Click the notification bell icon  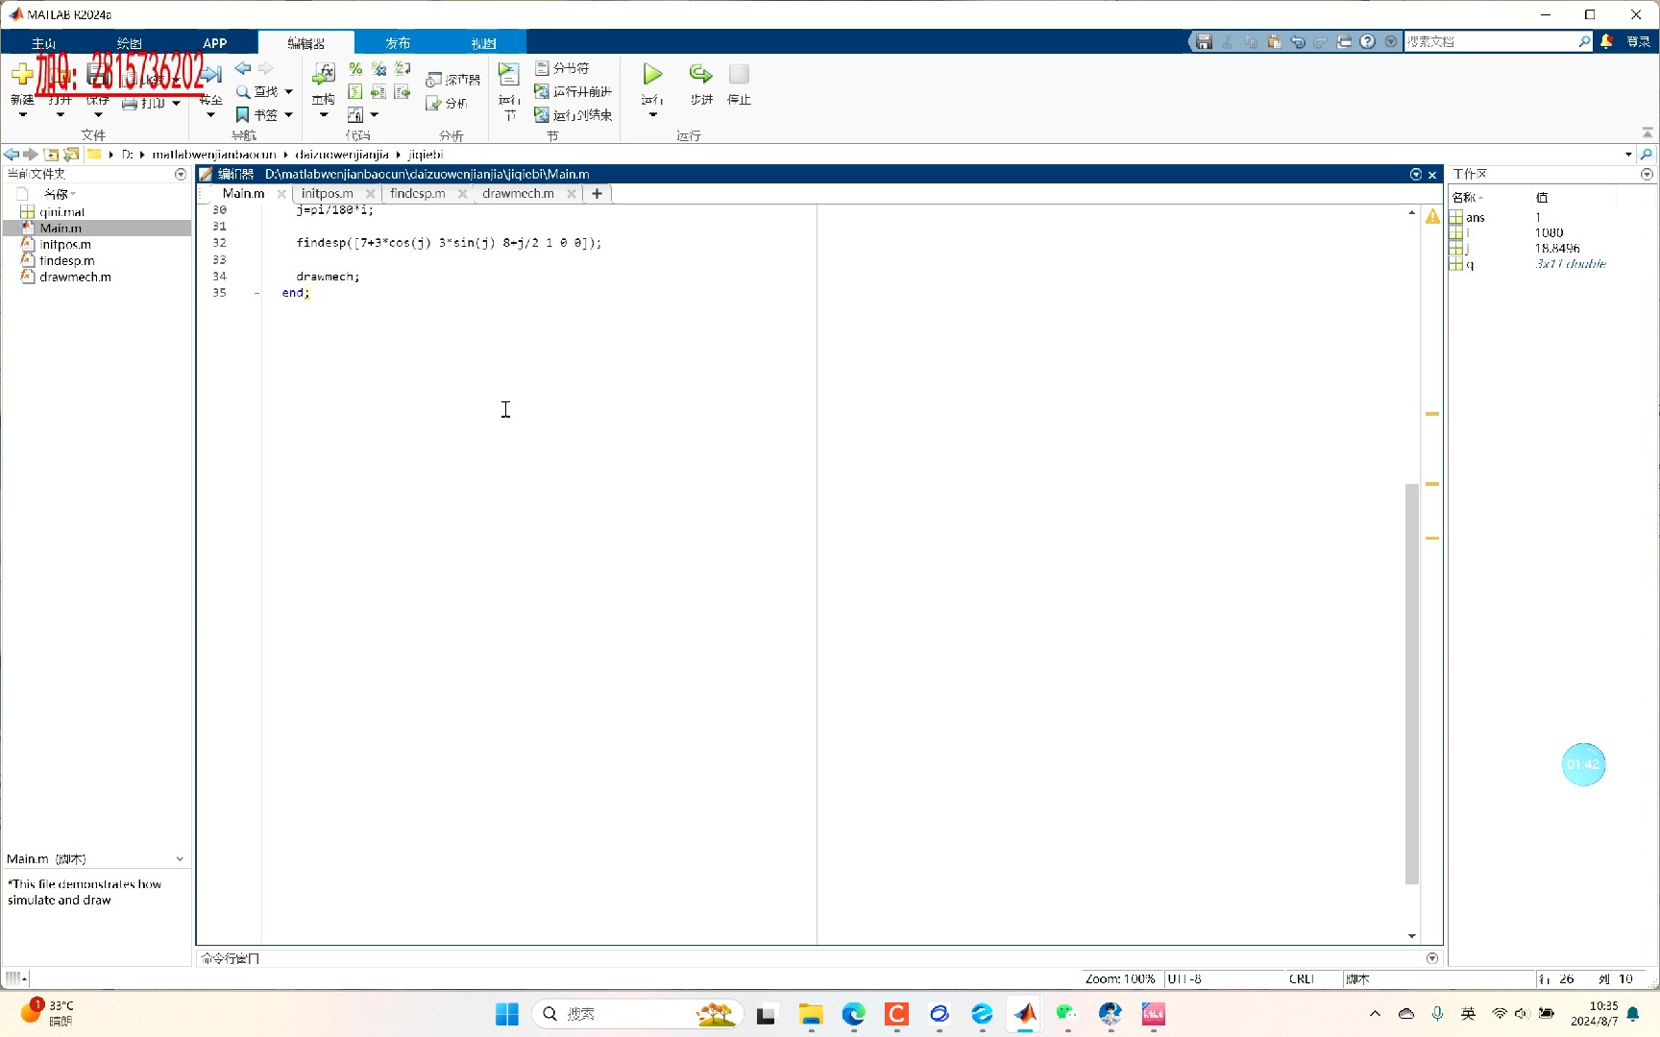tap(1606, 41)
